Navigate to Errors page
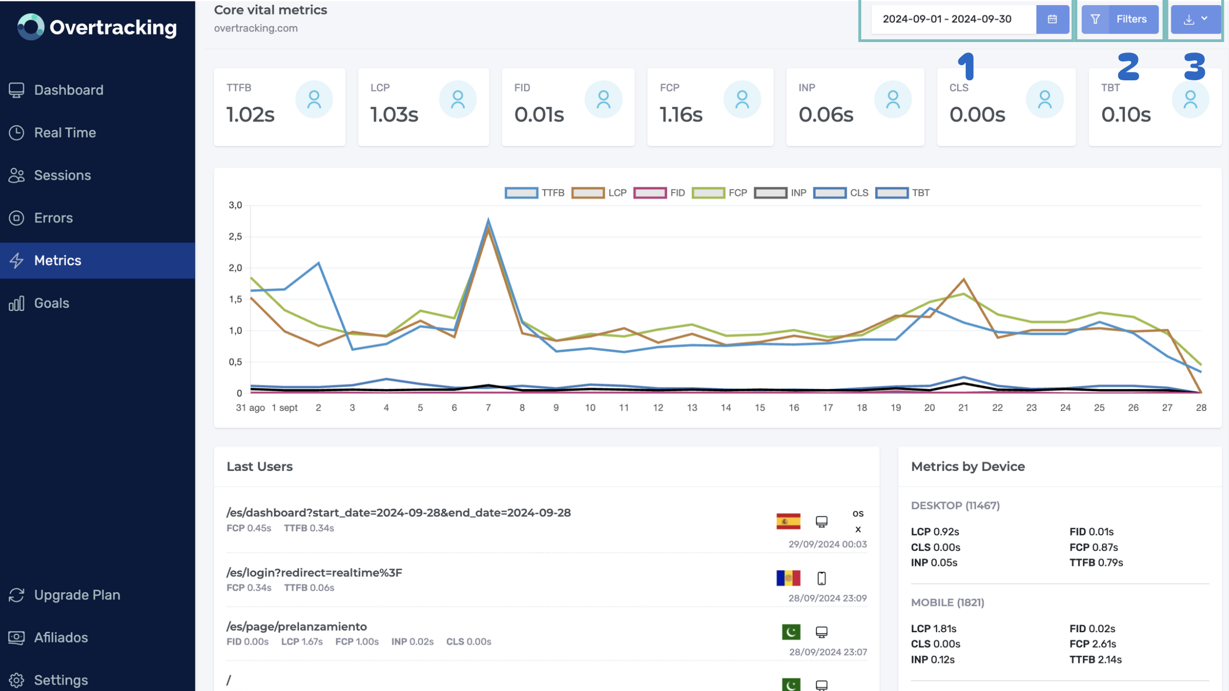Viewport: 1229px width, 691px height. (x=97, y=217)
